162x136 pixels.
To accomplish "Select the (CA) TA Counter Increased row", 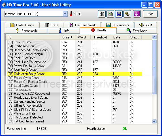I will [x=74, y=121].
